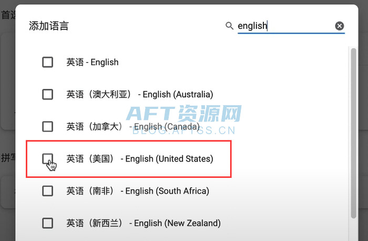Click the "英语（新西兰）- English (New Zealand)" label
The width and height of the screenshot is (368, 241).
(x=143, y=223)
